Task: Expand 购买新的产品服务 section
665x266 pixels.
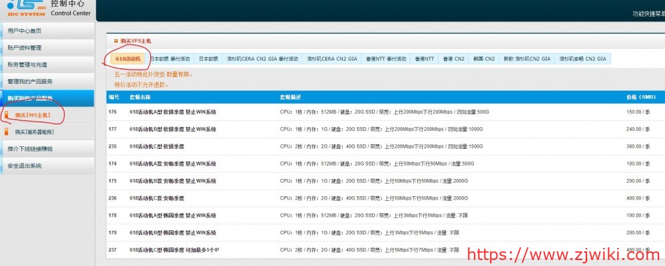Action: coord(30,98)
